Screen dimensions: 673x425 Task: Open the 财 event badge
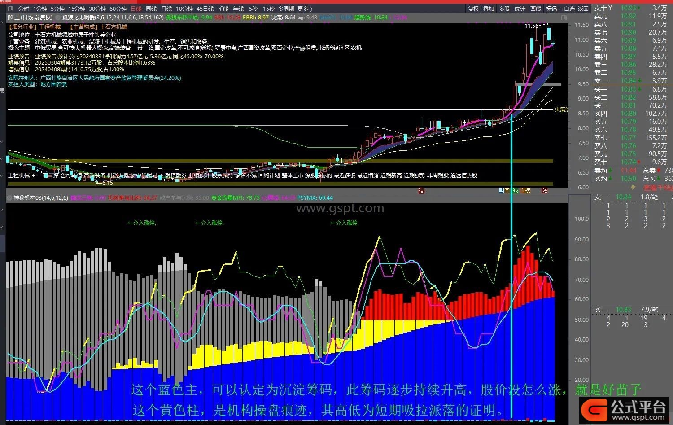click(501, 191)
